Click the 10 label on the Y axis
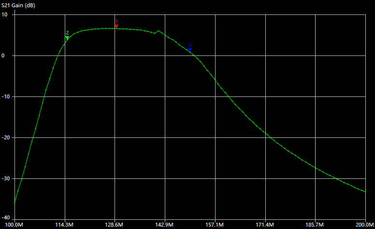375x229 pixels. (5, 14)
